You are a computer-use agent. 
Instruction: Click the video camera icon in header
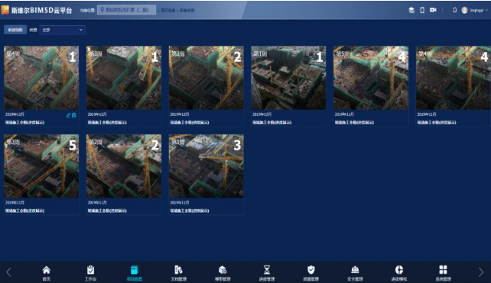433,10
